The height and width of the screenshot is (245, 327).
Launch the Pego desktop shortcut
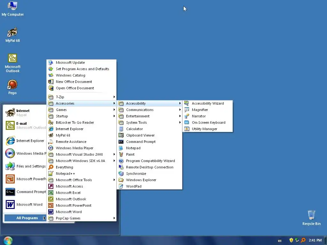point(12,87)
